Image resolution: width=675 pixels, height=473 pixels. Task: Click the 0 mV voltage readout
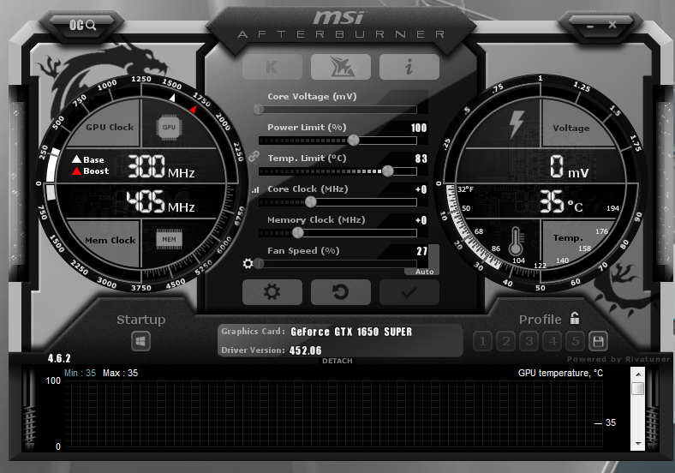[569, 167]
